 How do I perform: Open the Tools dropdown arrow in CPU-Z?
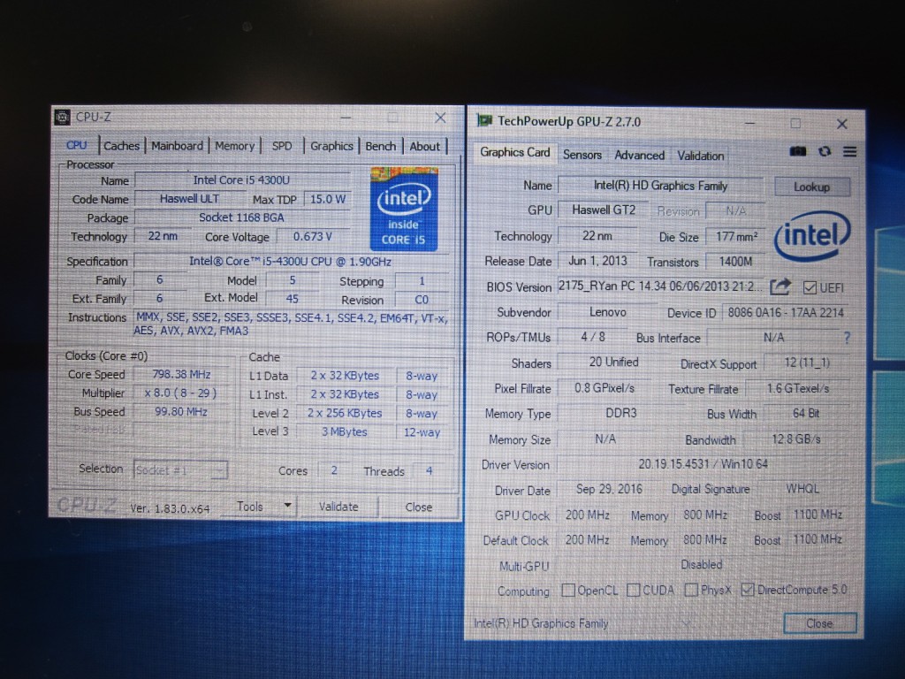point(287,506)
